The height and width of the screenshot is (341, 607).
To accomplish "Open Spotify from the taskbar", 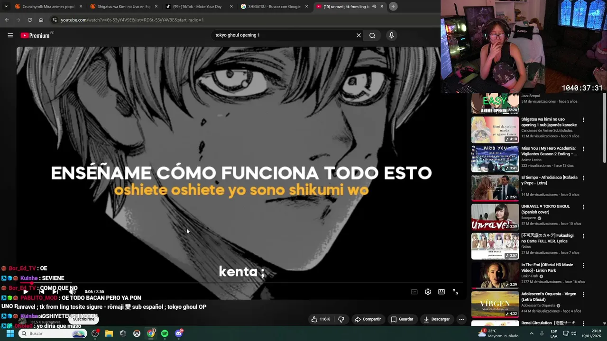I will (165, 333).
